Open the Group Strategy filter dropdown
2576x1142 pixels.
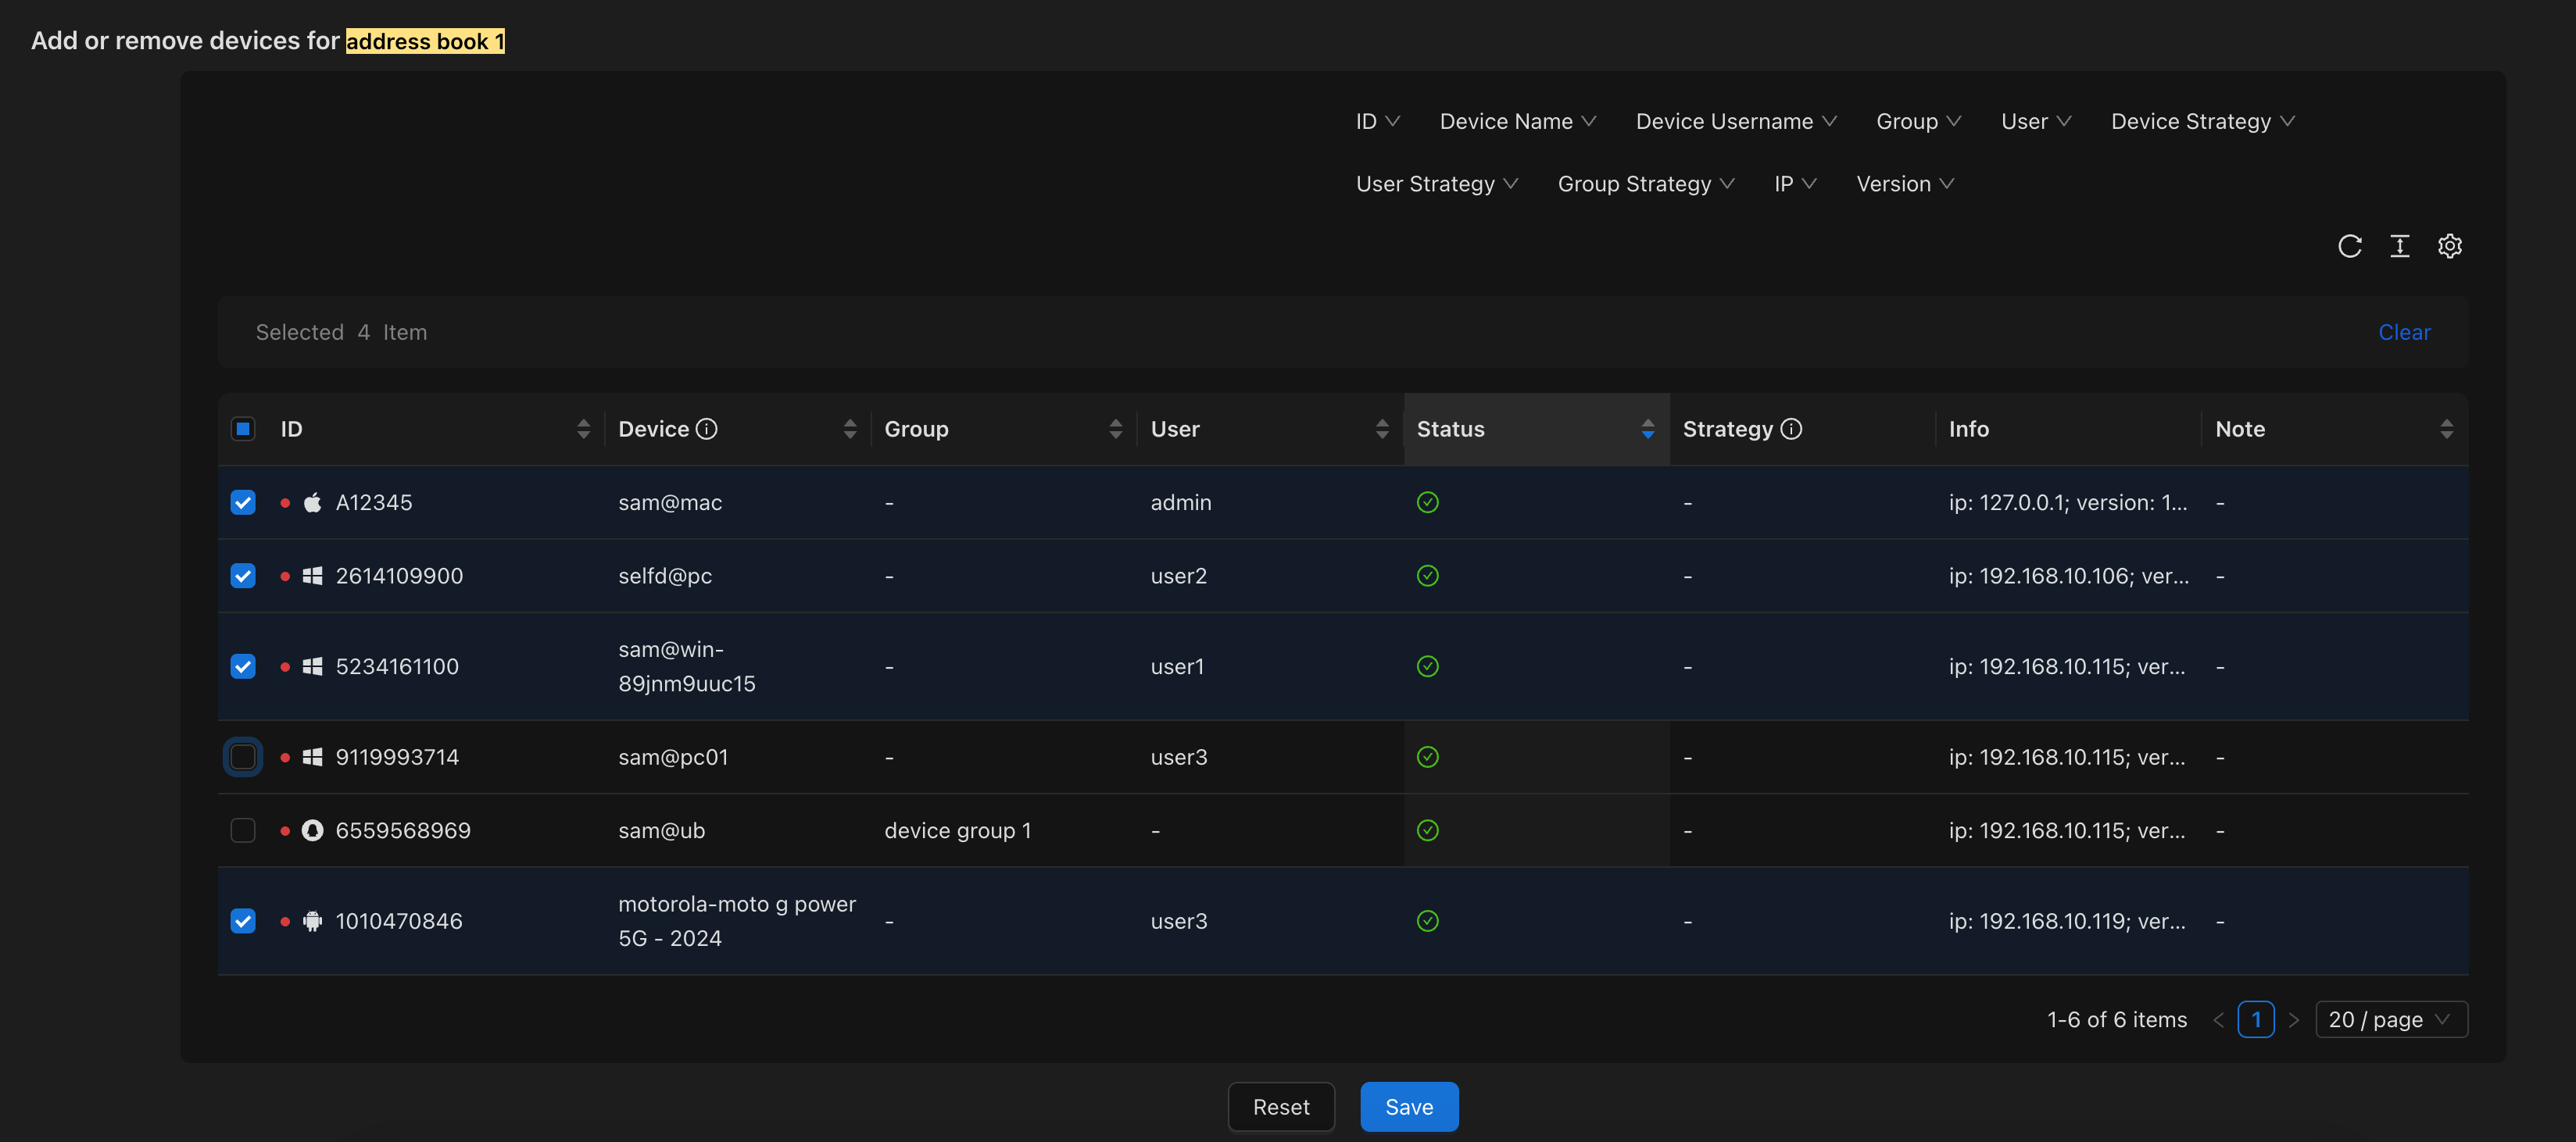tap(1646, 184)
